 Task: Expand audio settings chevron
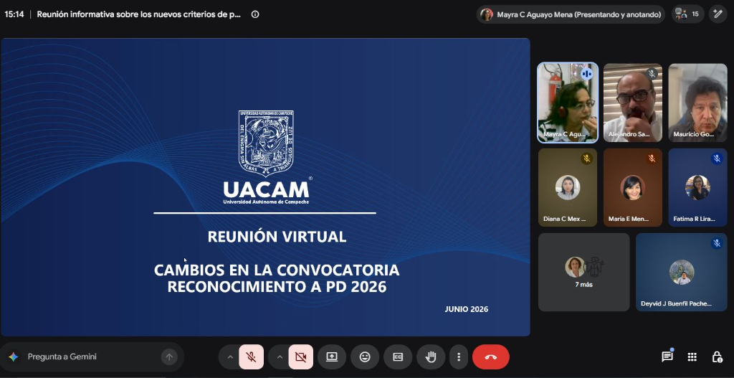tap(230, 357)
